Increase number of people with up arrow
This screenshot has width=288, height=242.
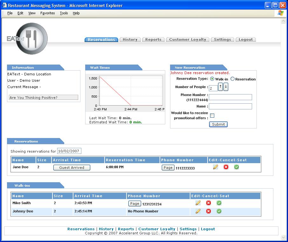tap(221, 87)
